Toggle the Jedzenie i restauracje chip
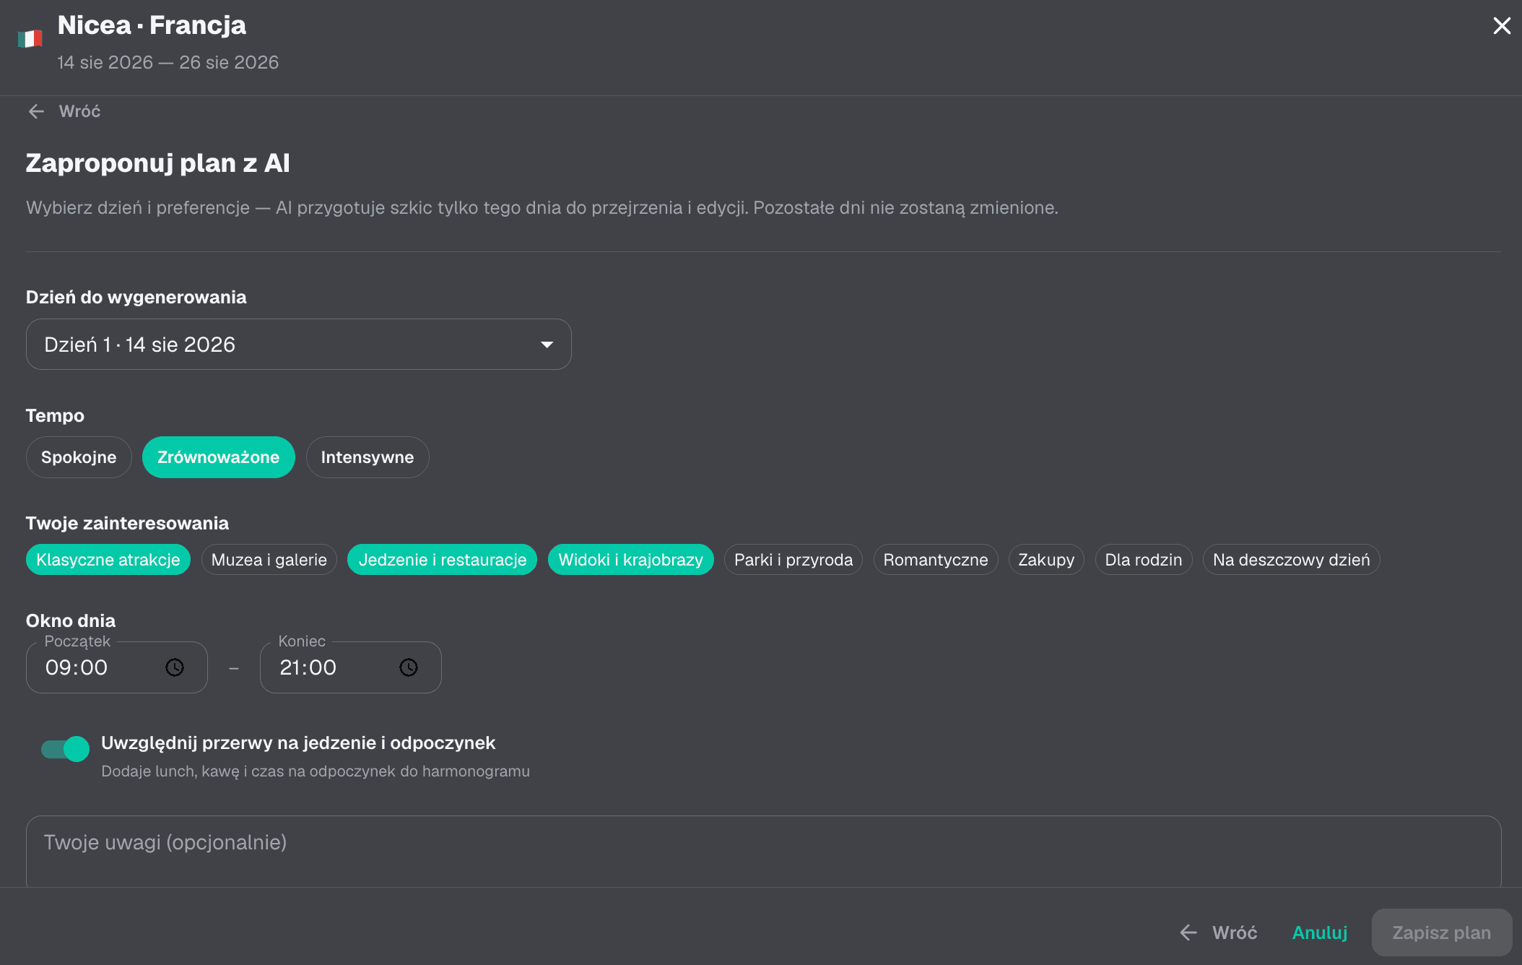1522x965 pixels. coord(443,560)
